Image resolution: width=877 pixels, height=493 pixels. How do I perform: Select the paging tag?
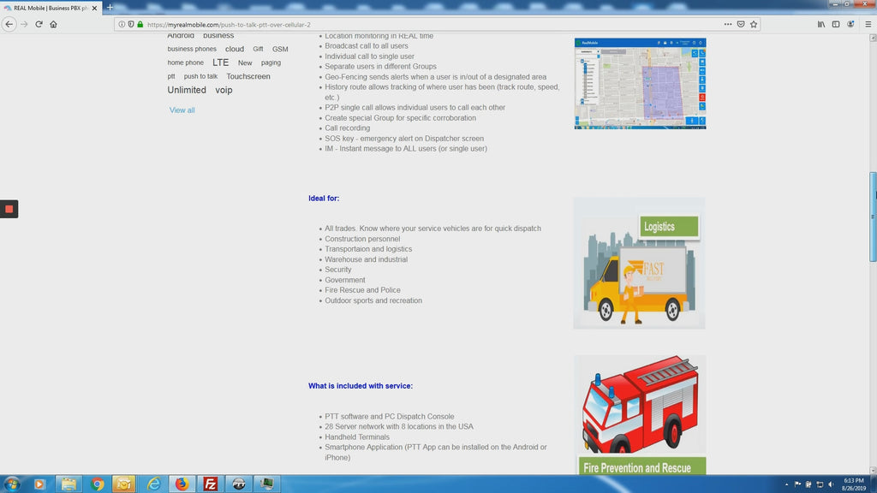(x=271, y=62)
